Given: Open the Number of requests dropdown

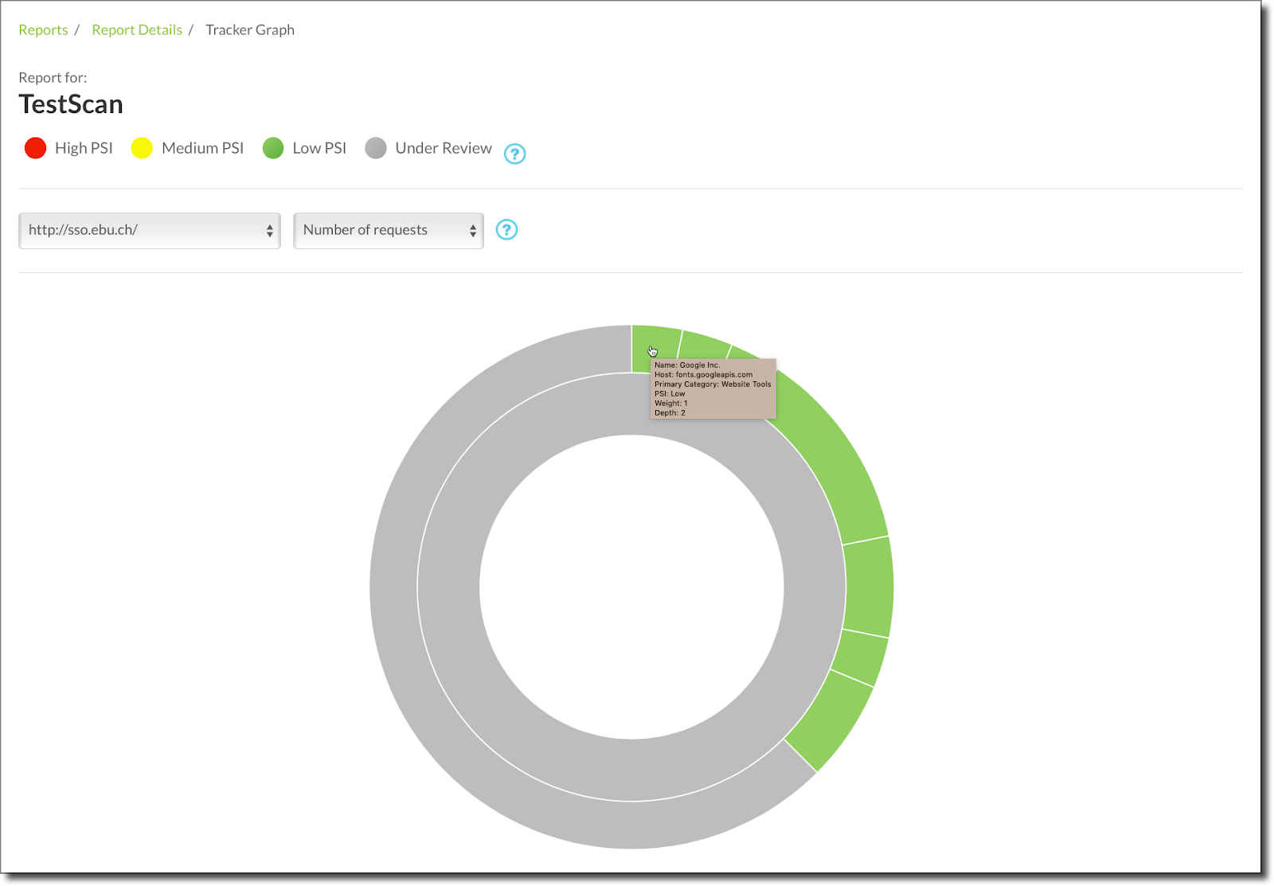Looking at the screenshot, I should pos(389,231).
